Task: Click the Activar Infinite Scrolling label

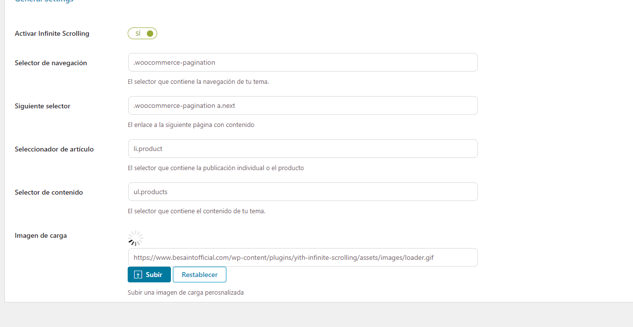Action: click(x=52, y=34)
